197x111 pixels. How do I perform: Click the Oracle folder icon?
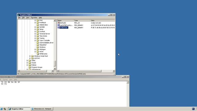(30, 63)
